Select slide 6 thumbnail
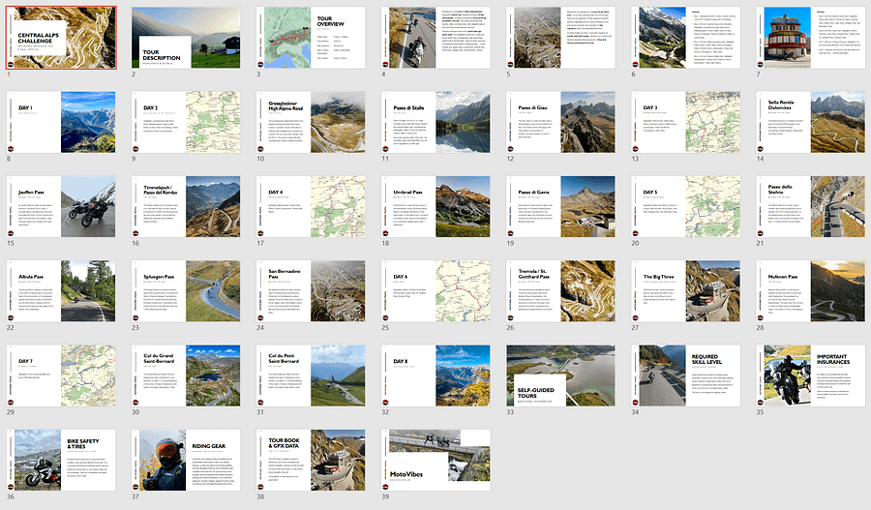This screenshot has width=871, height=510. pos(686,38)
